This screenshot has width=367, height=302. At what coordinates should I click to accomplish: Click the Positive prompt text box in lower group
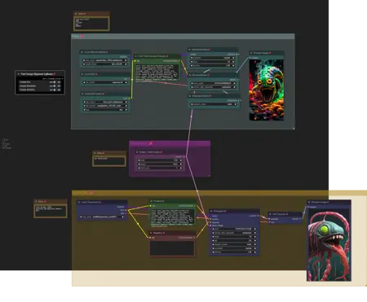[173, 217]
